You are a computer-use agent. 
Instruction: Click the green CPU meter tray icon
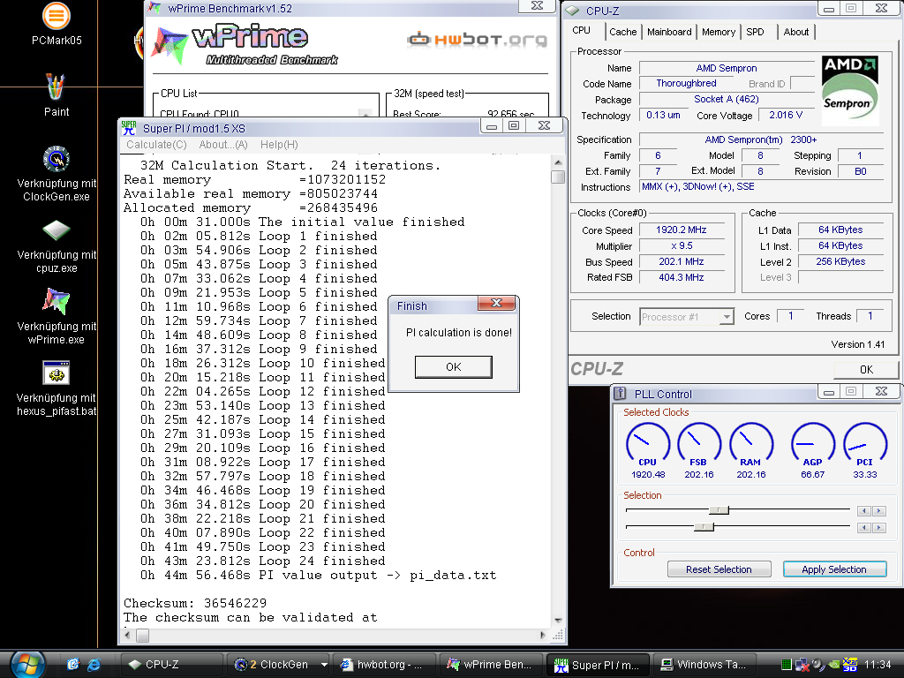pos(786,665)
